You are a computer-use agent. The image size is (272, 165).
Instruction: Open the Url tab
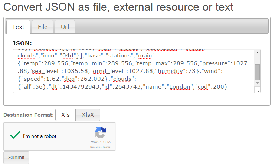tap(65, 27)
